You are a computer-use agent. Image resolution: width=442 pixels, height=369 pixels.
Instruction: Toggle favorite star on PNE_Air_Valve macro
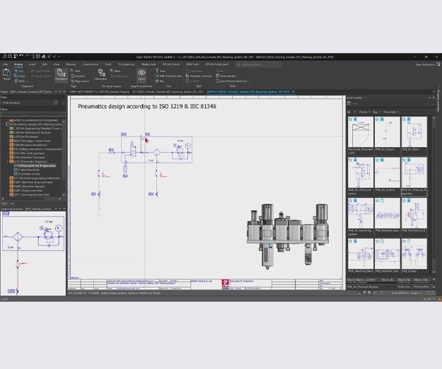tap(405, 119)
